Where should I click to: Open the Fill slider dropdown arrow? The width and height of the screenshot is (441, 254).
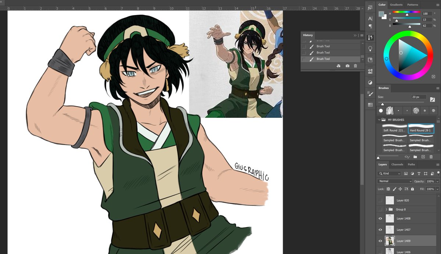coord(437,189)
